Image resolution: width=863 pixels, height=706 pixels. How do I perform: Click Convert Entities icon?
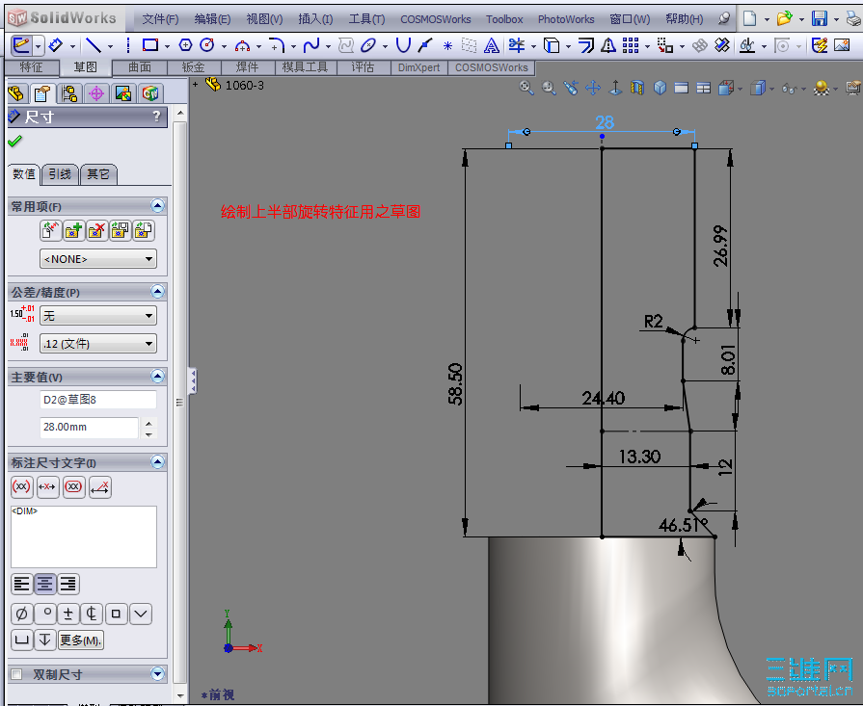[x=552, y=45]
